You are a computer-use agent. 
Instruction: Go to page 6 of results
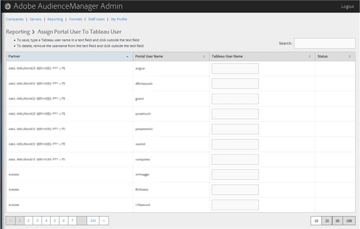(64, 221)
